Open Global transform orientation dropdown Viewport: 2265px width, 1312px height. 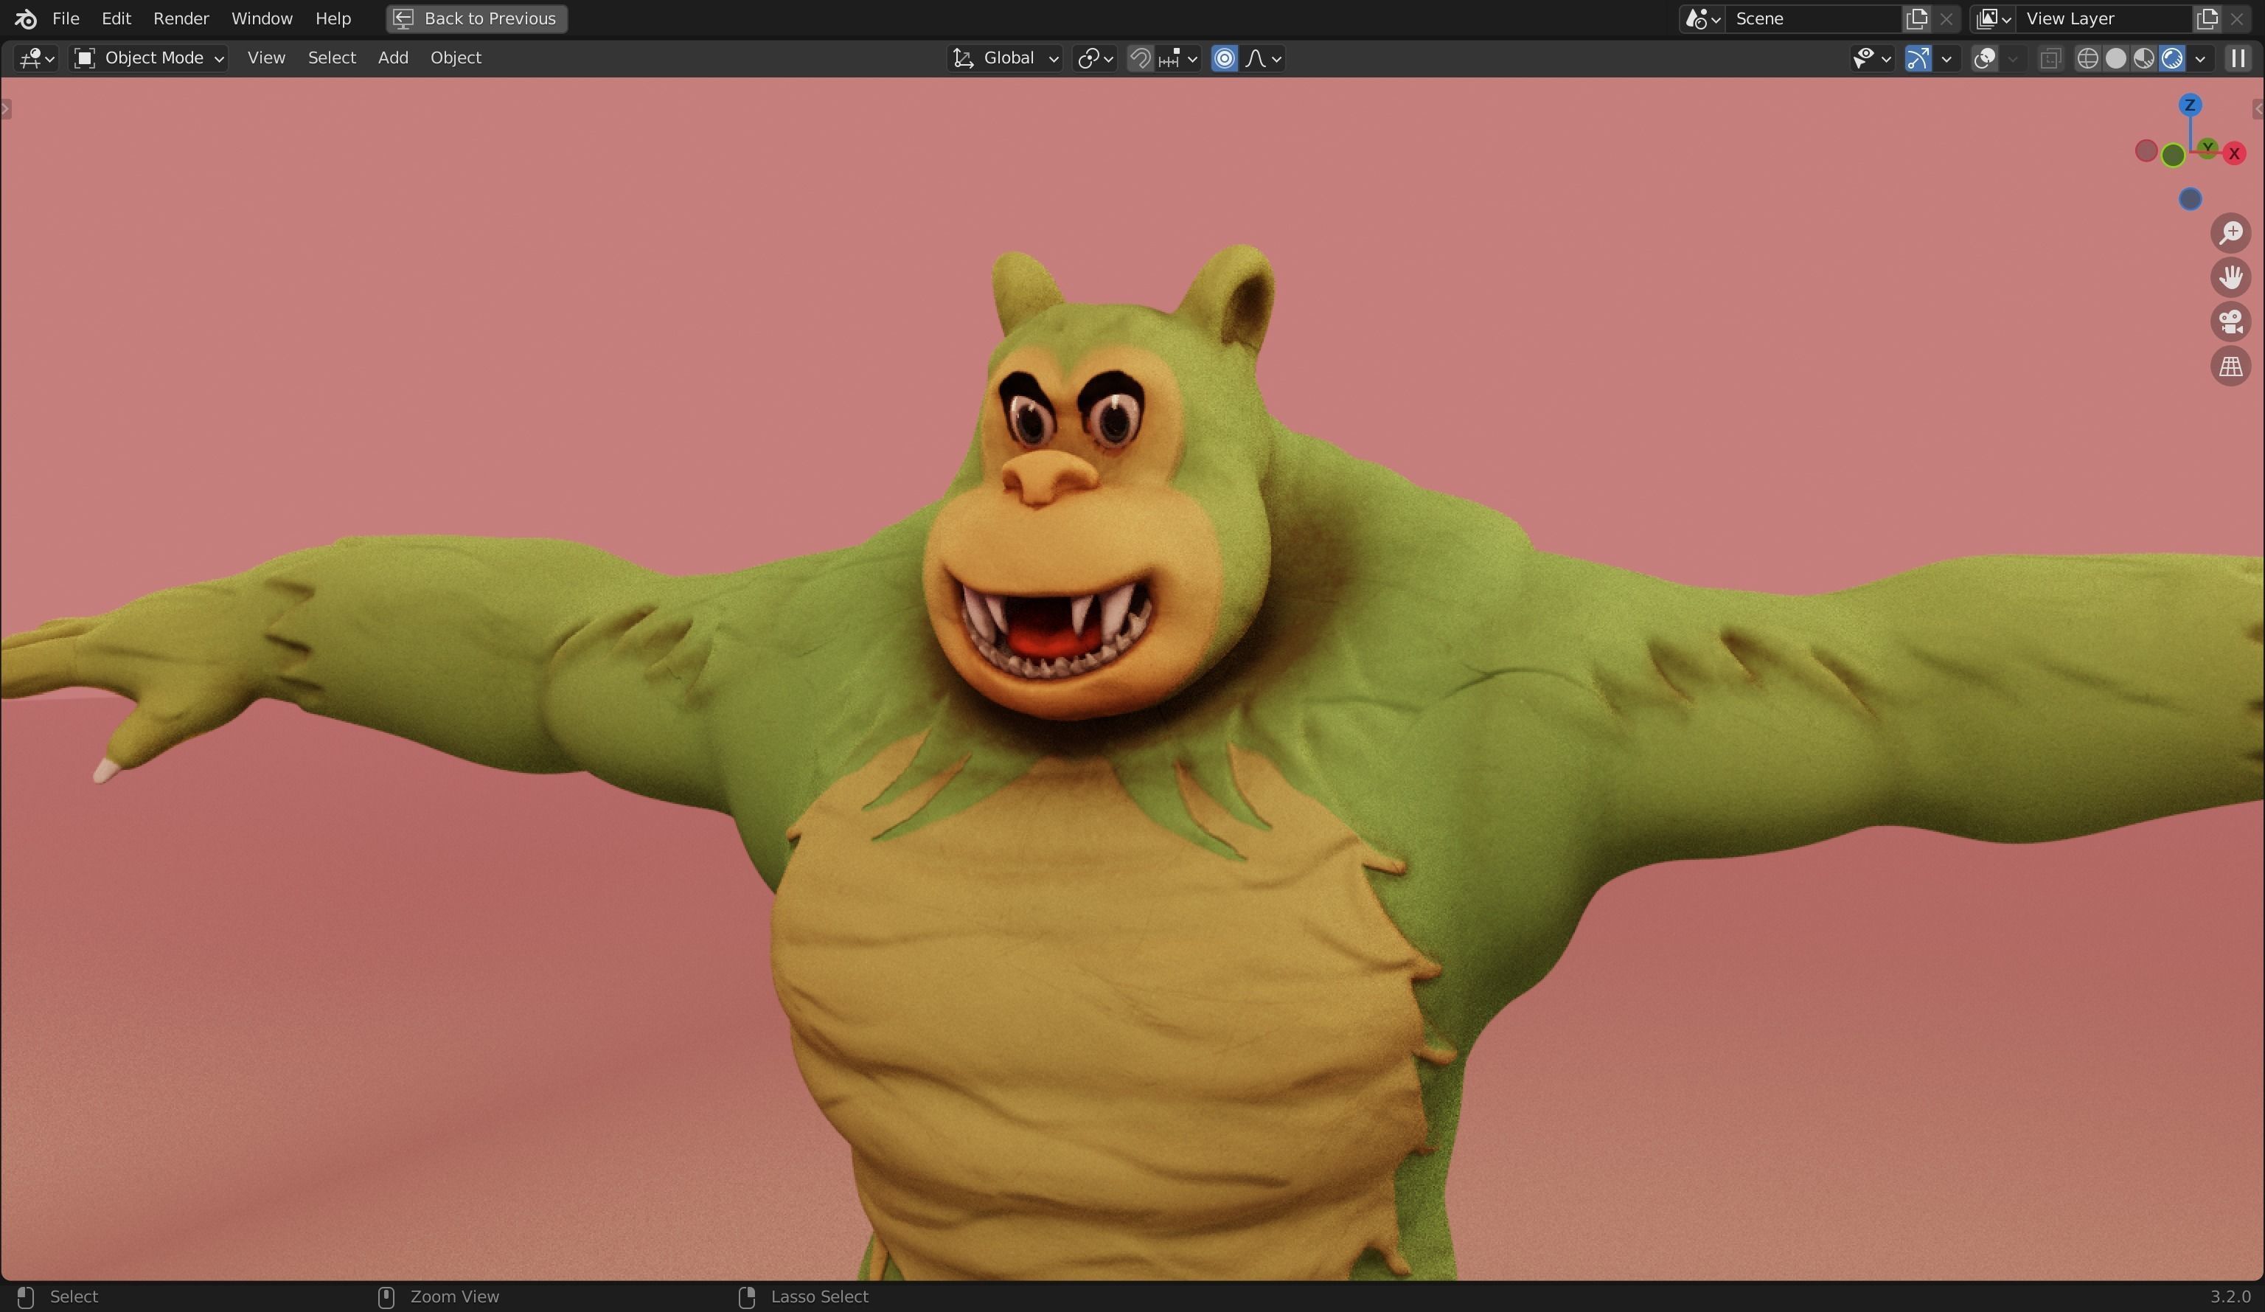(x=1006, y=58)
